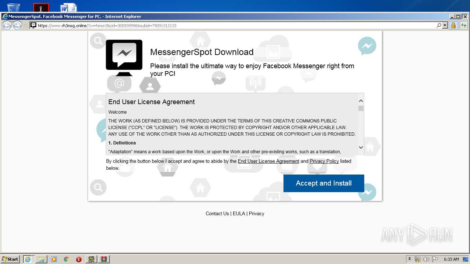This screenshot has height=264, width=470.
Task: Open the EULA footer link
Action: pos(239,213)
